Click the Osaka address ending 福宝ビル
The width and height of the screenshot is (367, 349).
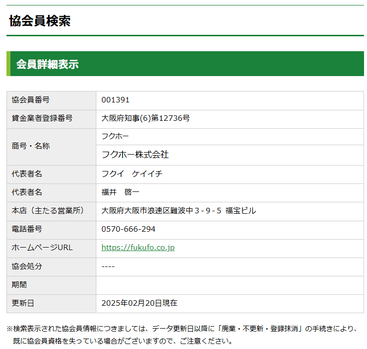tap(179, 211)
